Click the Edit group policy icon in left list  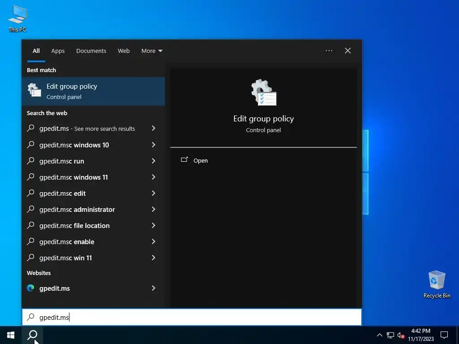pyautogui.click(x=34, y=90)
